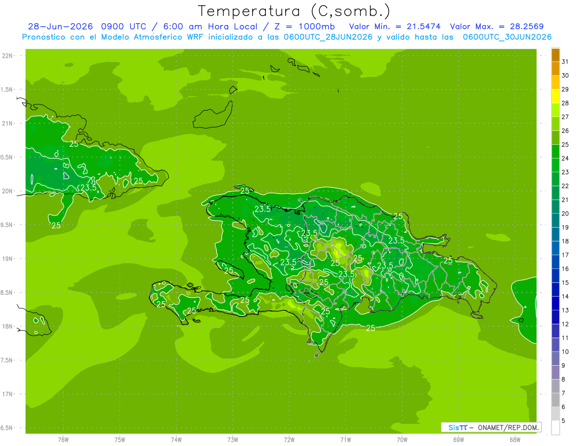
Task: Click the "70W" longitude label
Action: click(x=402, y=440)
